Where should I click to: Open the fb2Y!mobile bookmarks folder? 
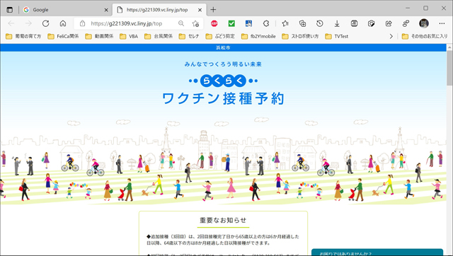(258, 36)
